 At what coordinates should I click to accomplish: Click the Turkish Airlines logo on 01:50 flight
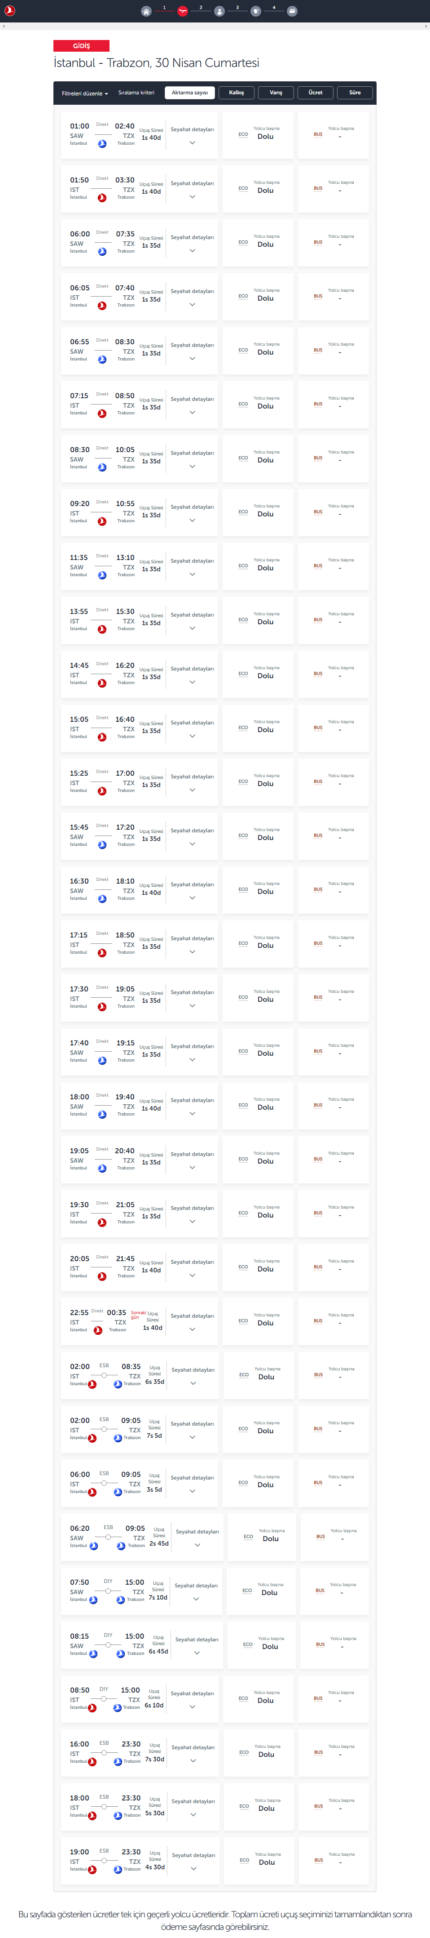(x=102, y=198)
